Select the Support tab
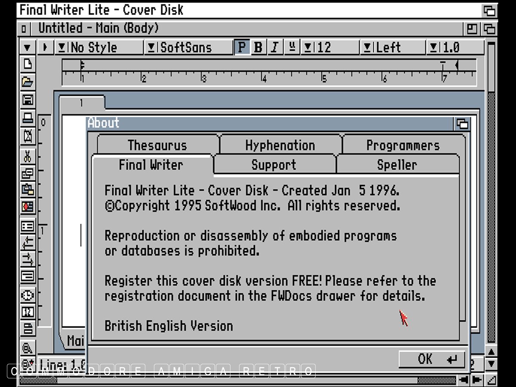 (x=273, y=165)
